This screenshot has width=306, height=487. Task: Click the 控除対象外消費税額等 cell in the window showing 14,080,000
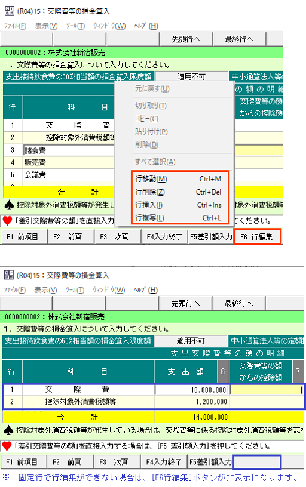point(88,402)
